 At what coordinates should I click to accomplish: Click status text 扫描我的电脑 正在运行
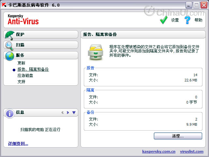tap(40, 129)
